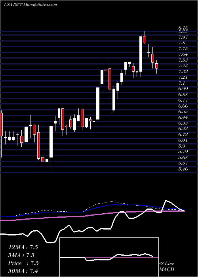Image resolution: width=198 pixels, height=277 pixels.
Task: Click the 6.22 price axis label
Action: tap(183, 129)
